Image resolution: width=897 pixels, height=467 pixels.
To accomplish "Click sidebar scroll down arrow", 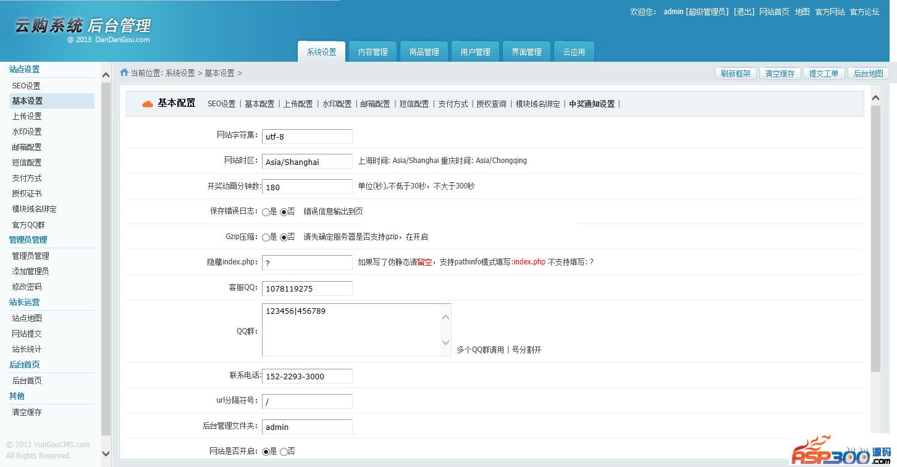I will 106,453.
